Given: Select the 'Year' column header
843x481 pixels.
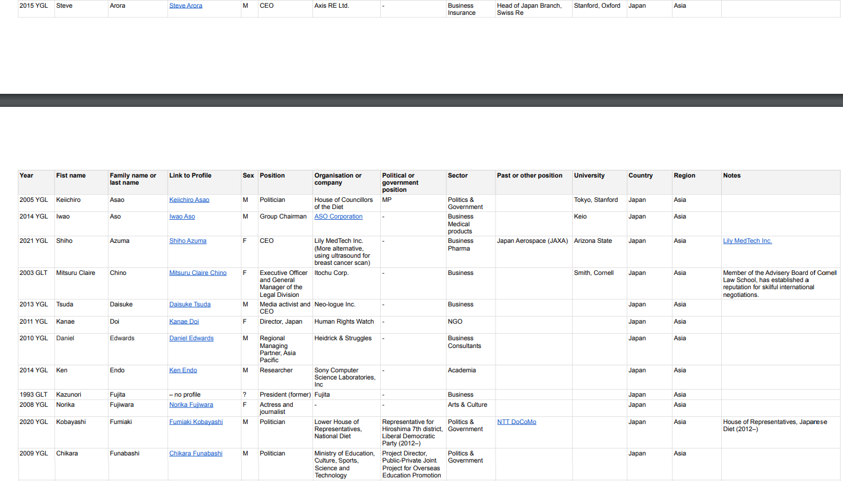Looking at the screenshot, I should 36,182.
